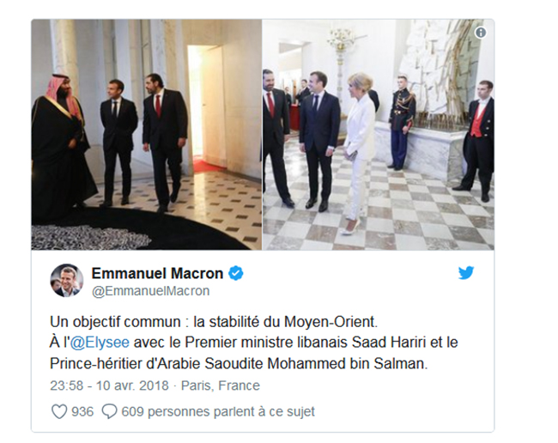This screenshot has width=558, height=443.
Task: Click the Emmanuel Macron display name
Action: click(157, 273)
